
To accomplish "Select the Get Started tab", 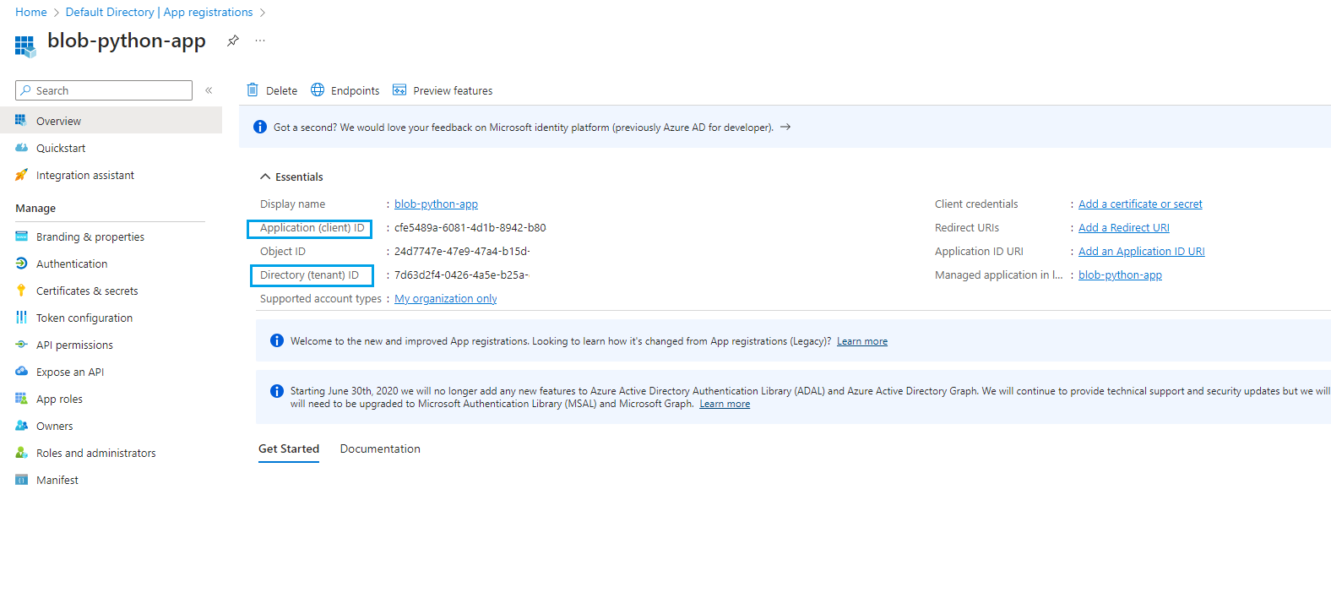I will pos(289,448).
